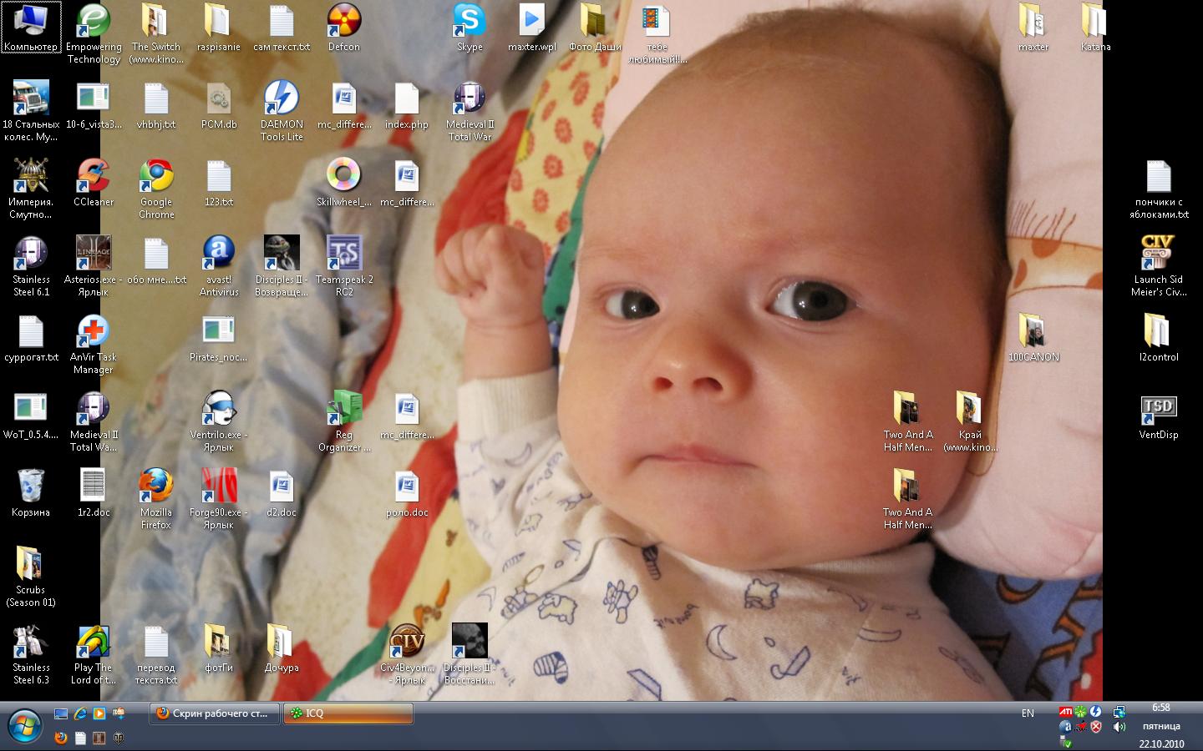Launch Google Chrome from the desktop

(x=156, y=177)
